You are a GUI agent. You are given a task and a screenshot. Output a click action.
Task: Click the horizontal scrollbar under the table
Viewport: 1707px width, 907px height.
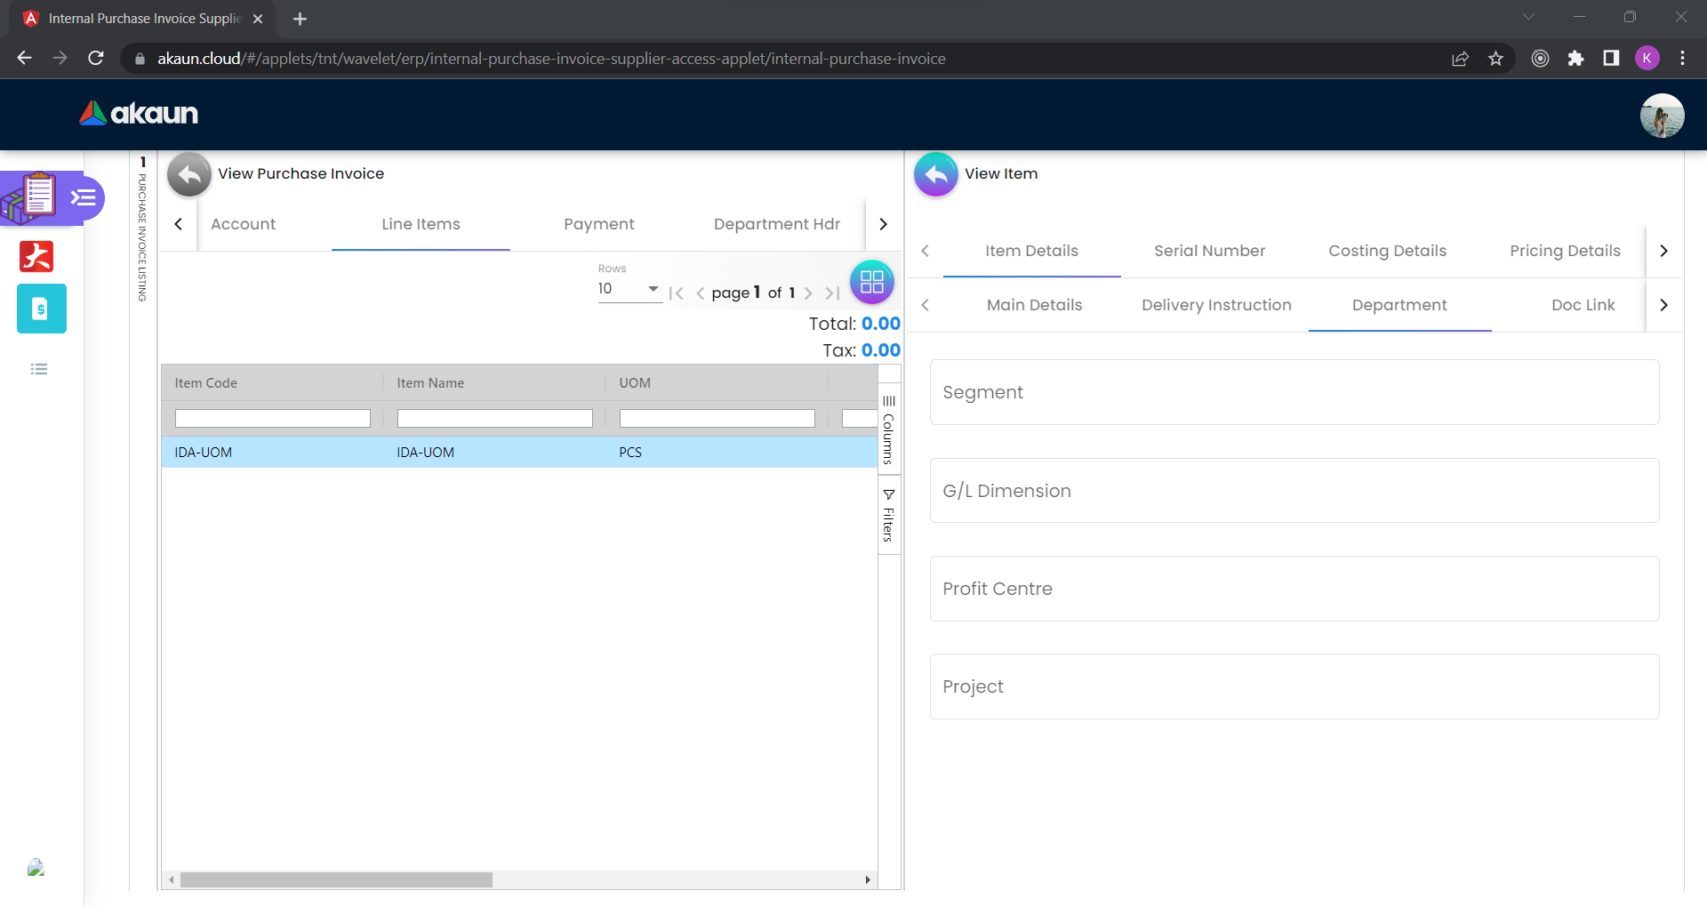(x=336, y=879)
